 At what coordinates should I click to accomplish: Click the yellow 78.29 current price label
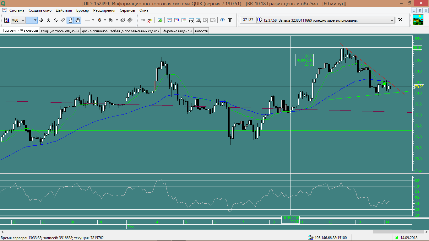coord(419,87)
